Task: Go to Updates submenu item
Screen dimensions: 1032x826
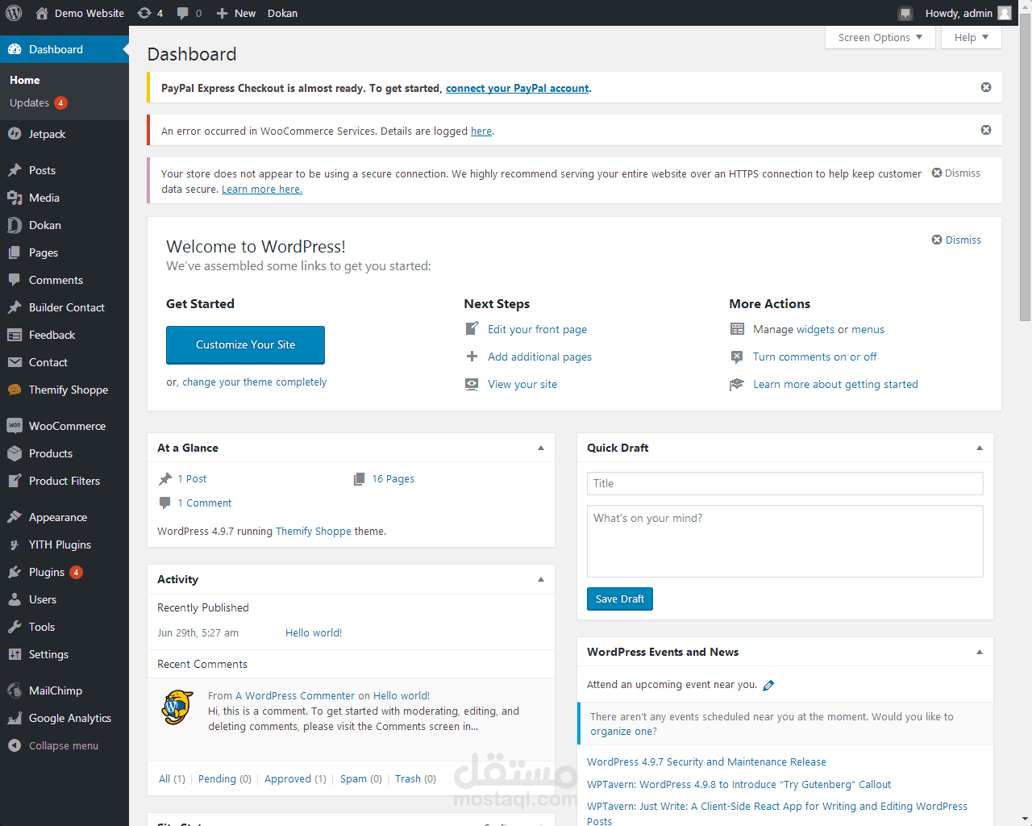Action: point(38,102)
